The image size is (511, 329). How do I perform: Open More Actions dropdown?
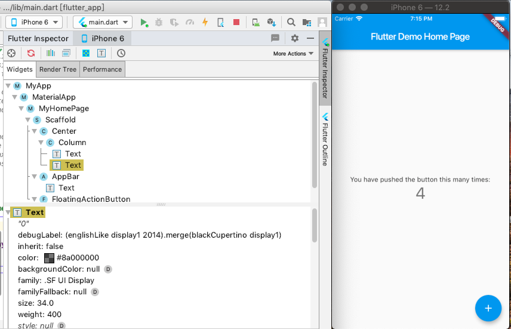pyautogui.click(x=293, y=54)
